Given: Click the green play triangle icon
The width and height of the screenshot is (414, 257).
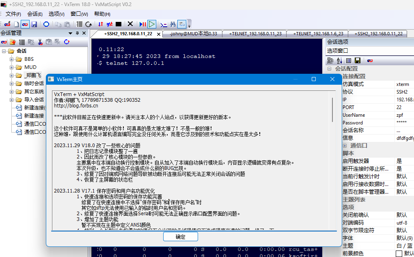Looking at the screenshot, I should (x=152, y=24).
